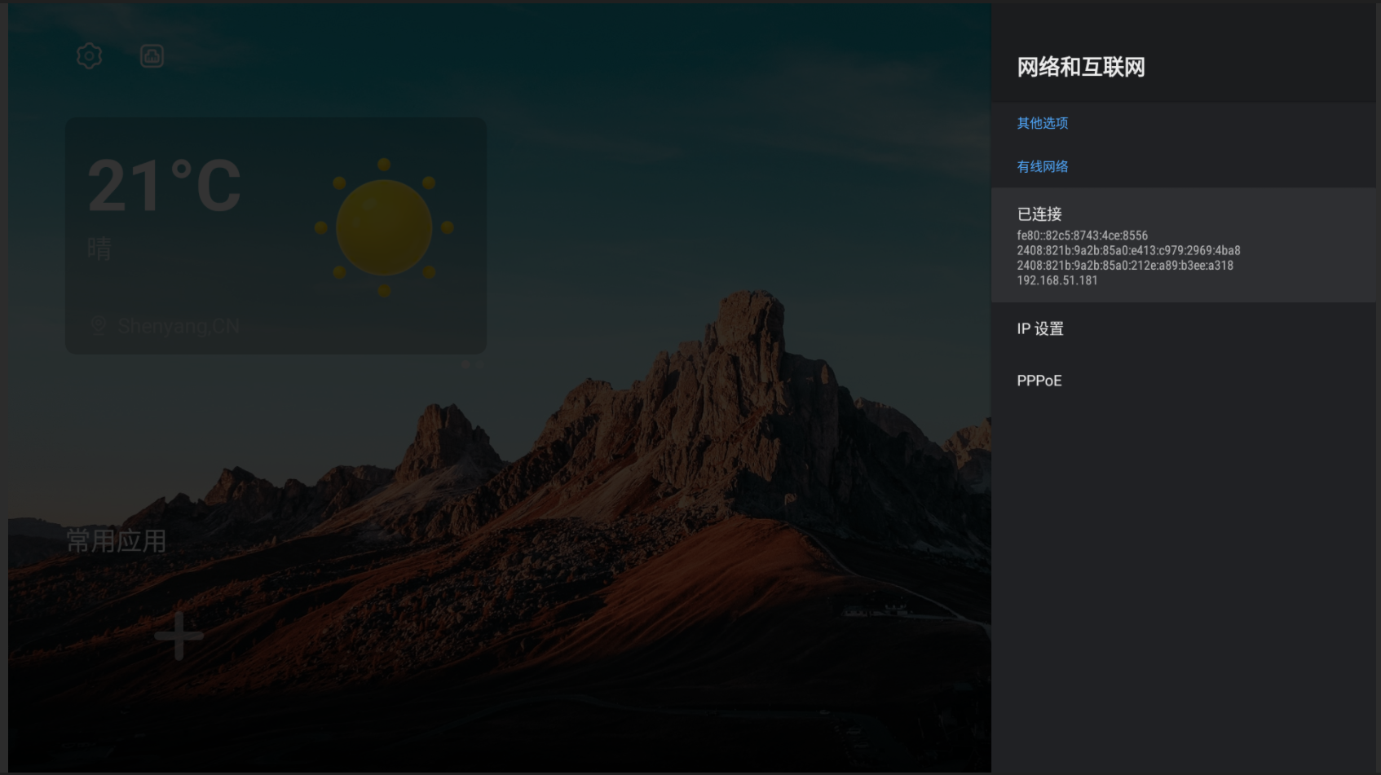Image resolution: width=1381 pixels, height=775 pixels.
Task: Select the Shenyang,CN location label
Action: (179, 325)
